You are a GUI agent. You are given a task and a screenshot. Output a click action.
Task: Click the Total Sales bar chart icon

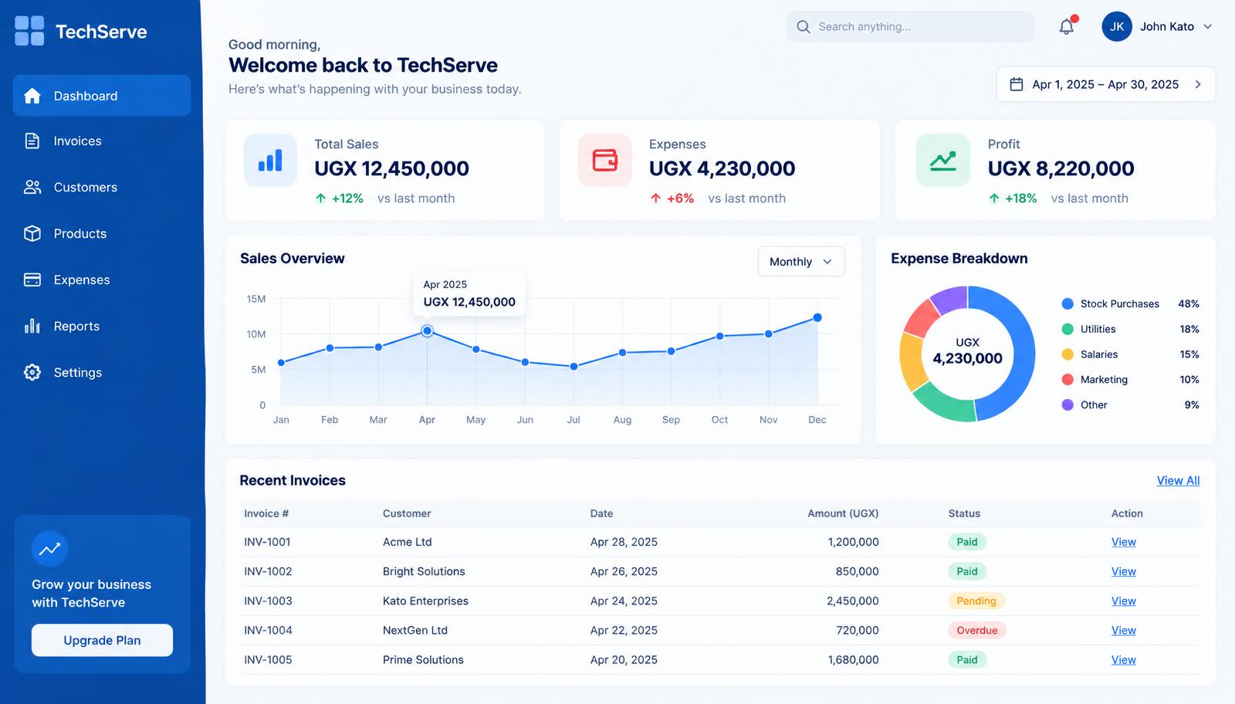pyautogui.click(x=270, y=161)
